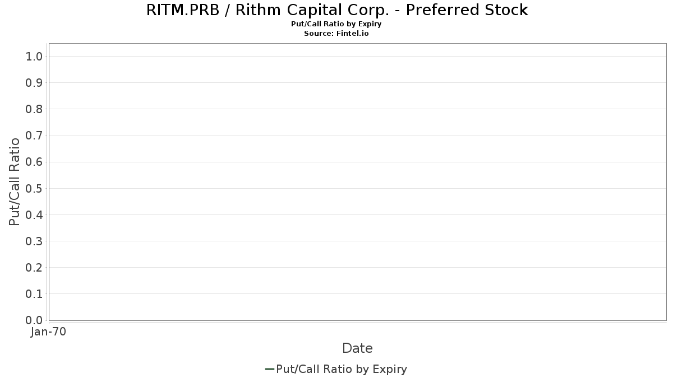
Task: Pick the 0.4 y-axis tick label
Action: pos(34,215)
